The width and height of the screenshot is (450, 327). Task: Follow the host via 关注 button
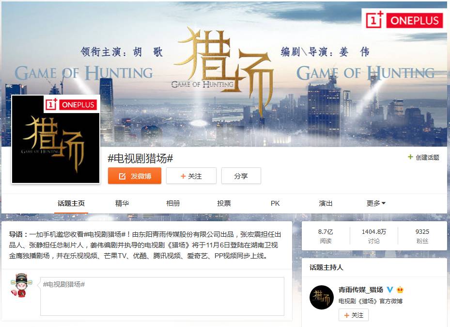point(354,315)
